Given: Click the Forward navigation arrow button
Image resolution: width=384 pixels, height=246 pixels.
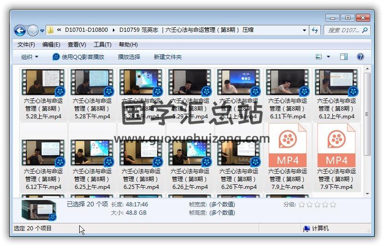Looking at the screenshot, I should click(x=33, y=30).
